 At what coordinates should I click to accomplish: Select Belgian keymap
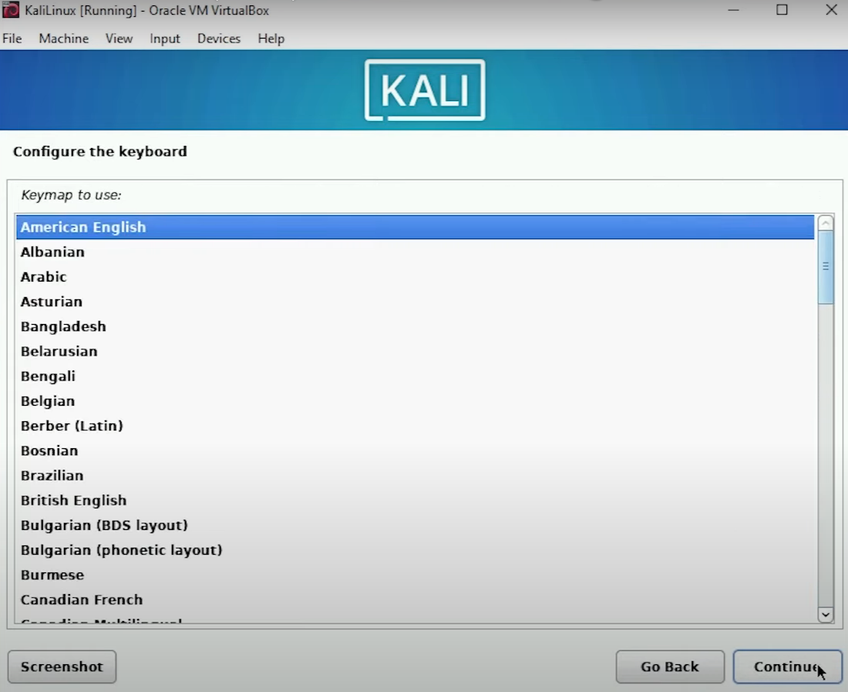(415, 401)
